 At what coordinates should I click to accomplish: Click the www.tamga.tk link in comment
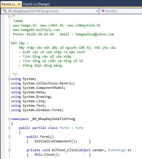point(24,25)
